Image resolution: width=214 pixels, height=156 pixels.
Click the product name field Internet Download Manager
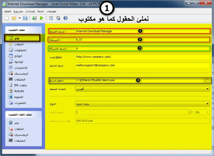(143, 31)
